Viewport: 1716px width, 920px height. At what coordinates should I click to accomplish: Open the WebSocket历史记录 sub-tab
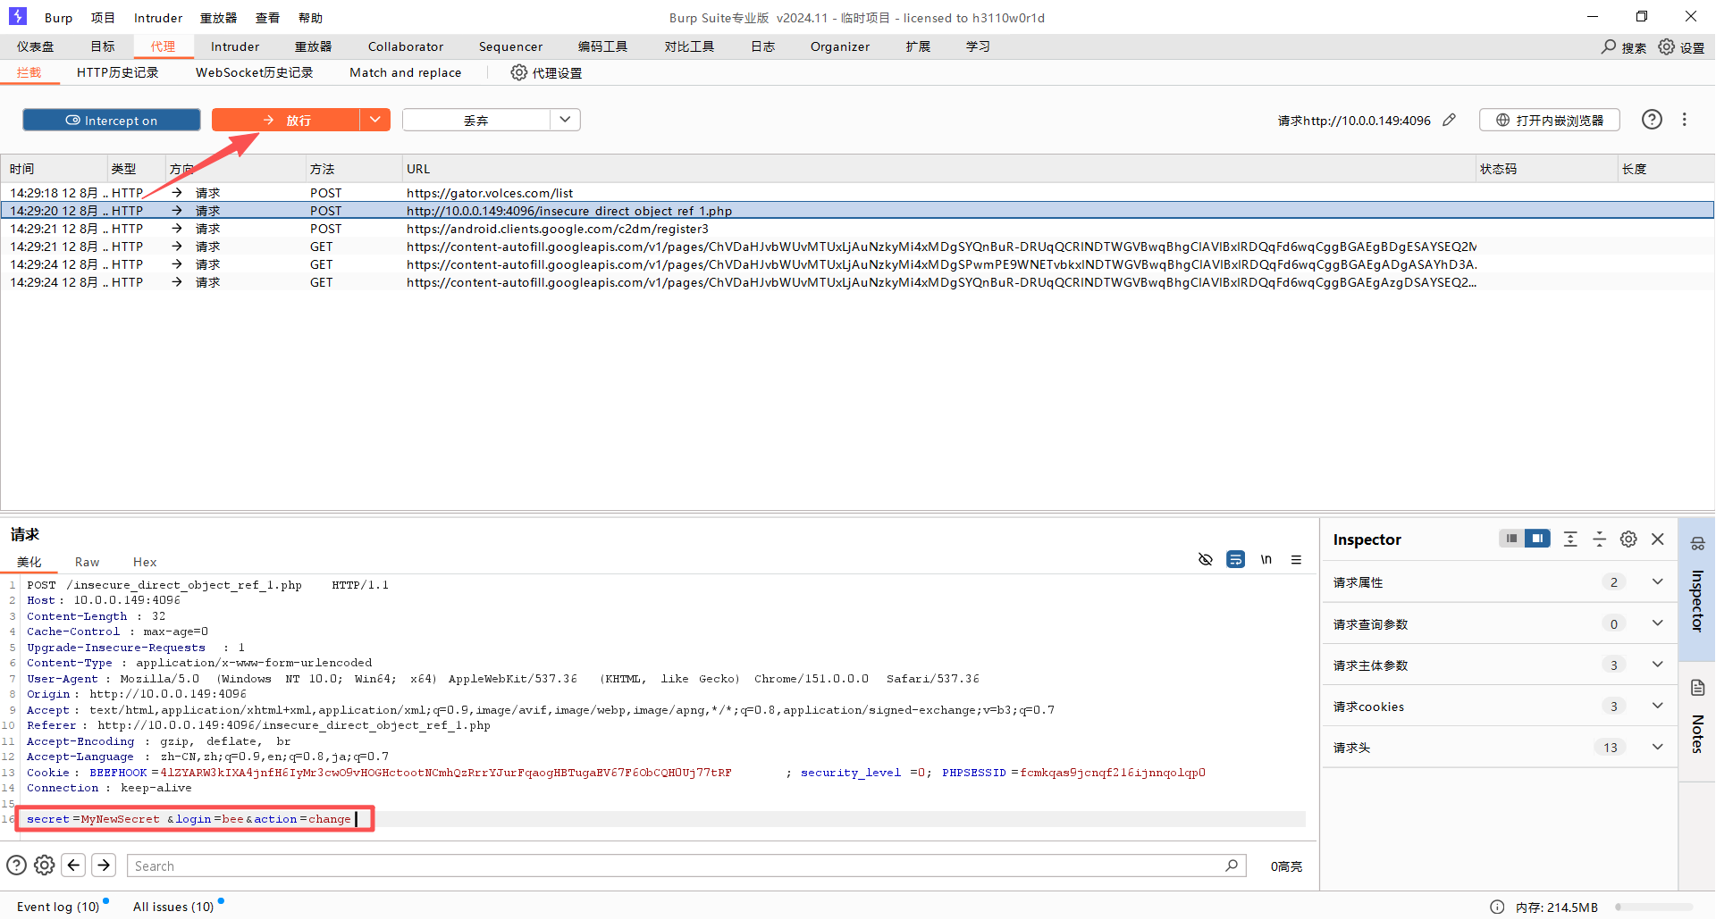(x=255, y=72)
